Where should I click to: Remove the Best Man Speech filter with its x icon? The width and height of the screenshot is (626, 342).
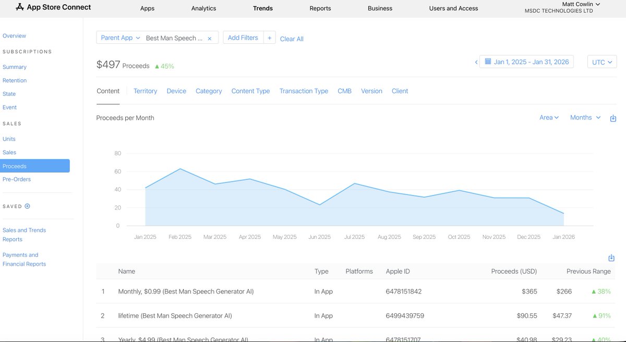pyautogui.click(x=210, y=39)
